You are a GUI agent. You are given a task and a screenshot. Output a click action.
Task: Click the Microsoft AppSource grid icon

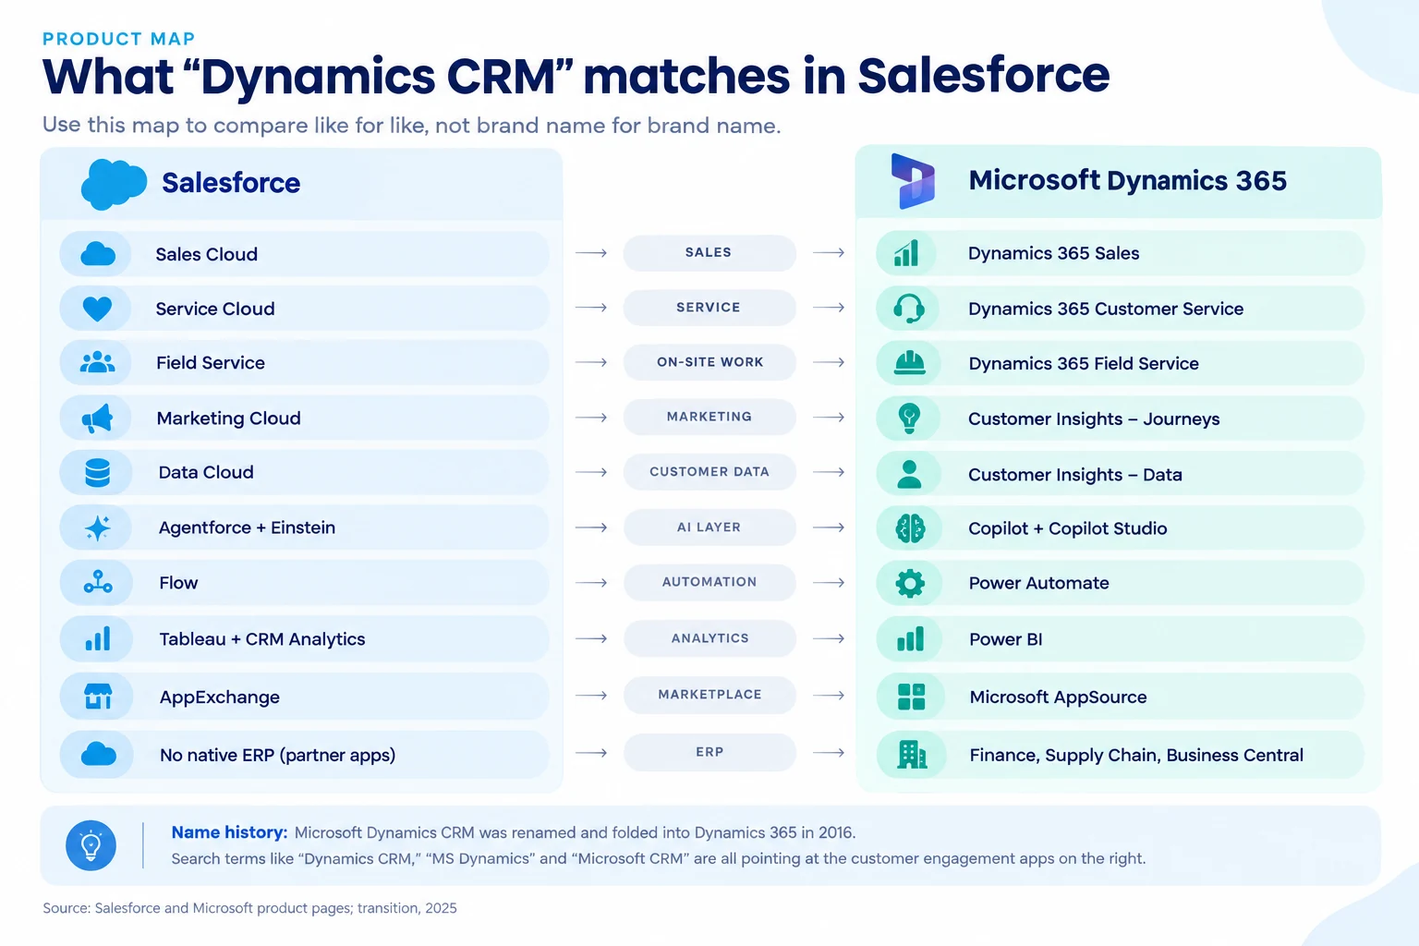pyautogui.click(x=911, y=697)
